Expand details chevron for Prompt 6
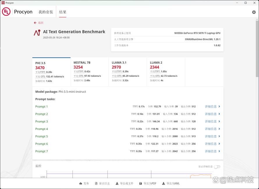 click(x=219, y=144)
